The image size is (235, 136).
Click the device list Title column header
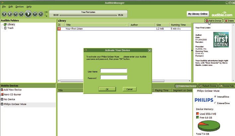click(x=70, y=90)
